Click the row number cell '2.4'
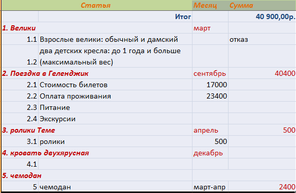This screenshot has height=193, width=296. (20, 119)
